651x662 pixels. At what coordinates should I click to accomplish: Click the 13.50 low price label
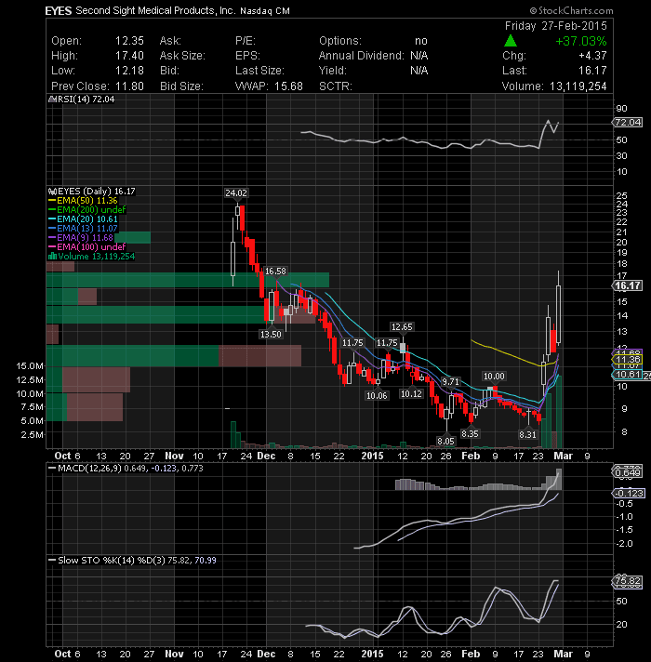[x=271, y=335]
